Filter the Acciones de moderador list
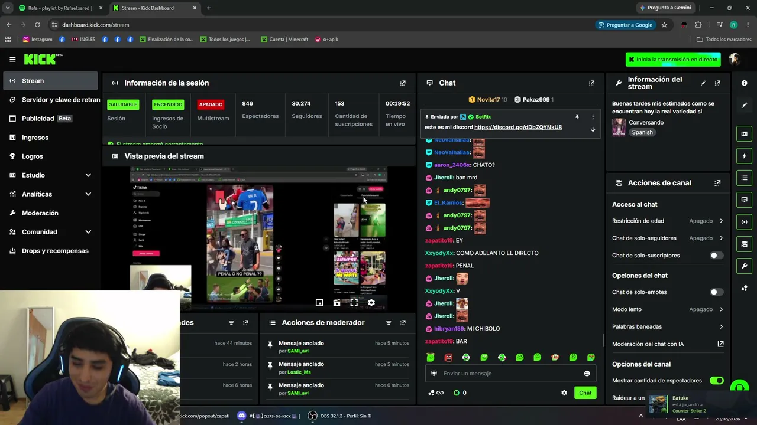 point(389,323)
